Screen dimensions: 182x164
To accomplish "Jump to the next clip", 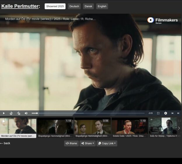I will (178, 113).
